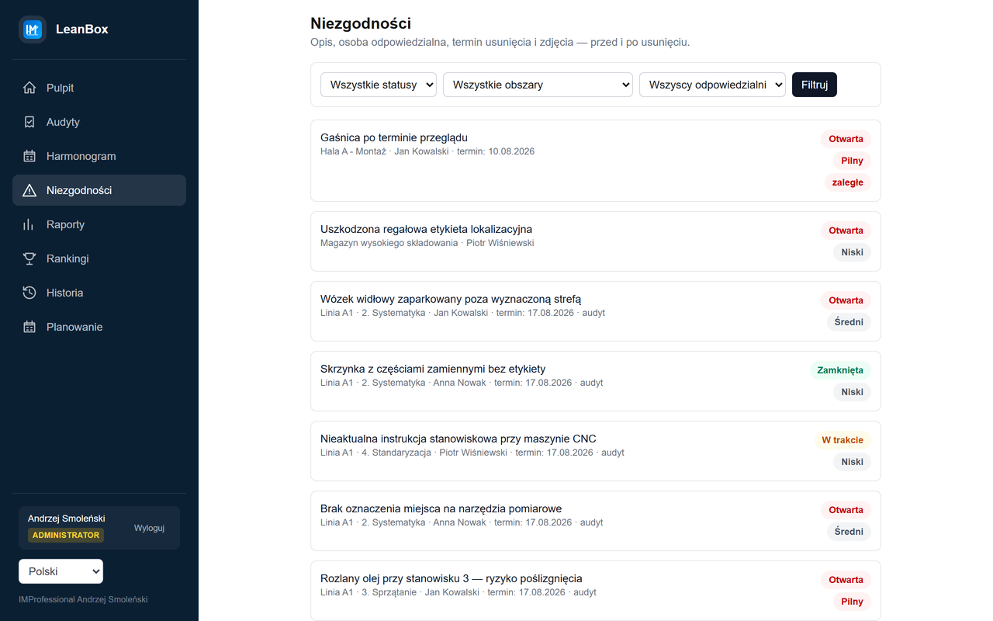Go to Audyty in the sidebar

coord(99,122)
